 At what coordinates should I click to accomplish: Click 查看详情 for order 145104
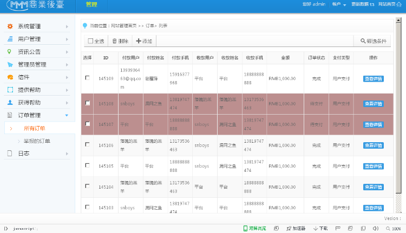[x=374, y=187]
